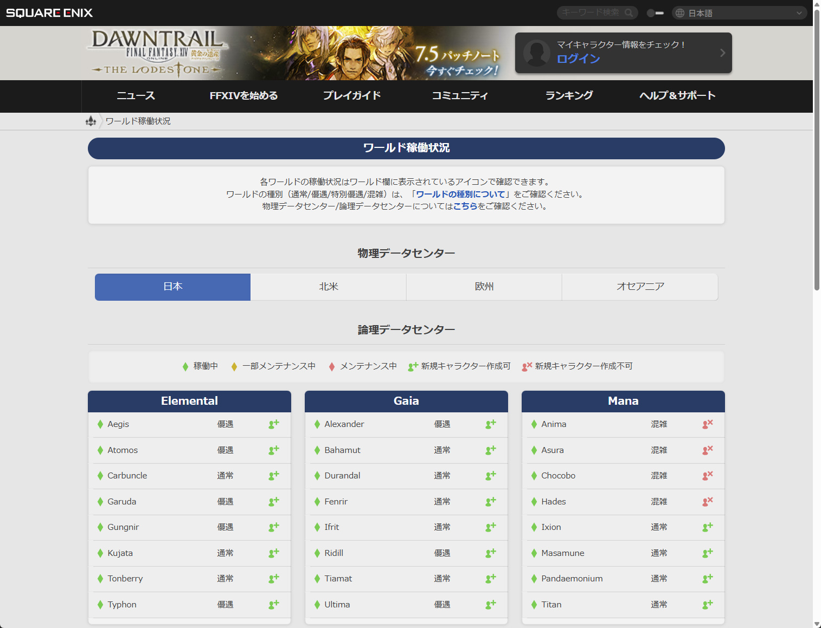
Task: Click the Ridill character creation icon
Action: pos(491,553)
